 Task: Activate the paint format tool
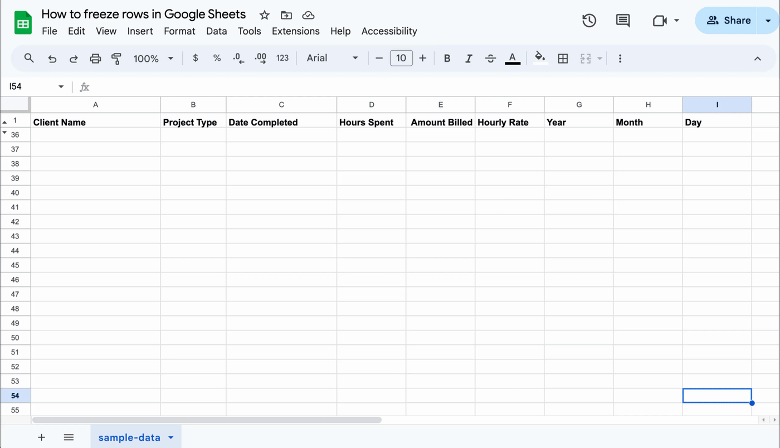(116, 59)
